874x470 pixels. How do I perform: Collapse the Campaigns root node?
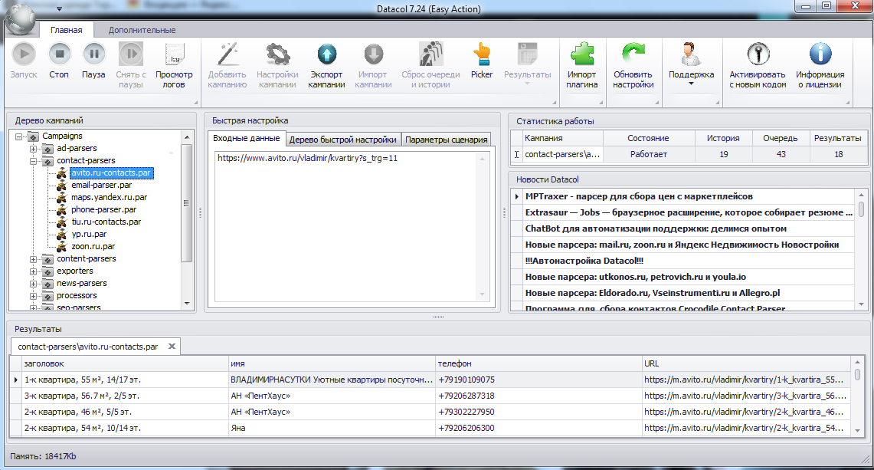click(x=19, y=136)
